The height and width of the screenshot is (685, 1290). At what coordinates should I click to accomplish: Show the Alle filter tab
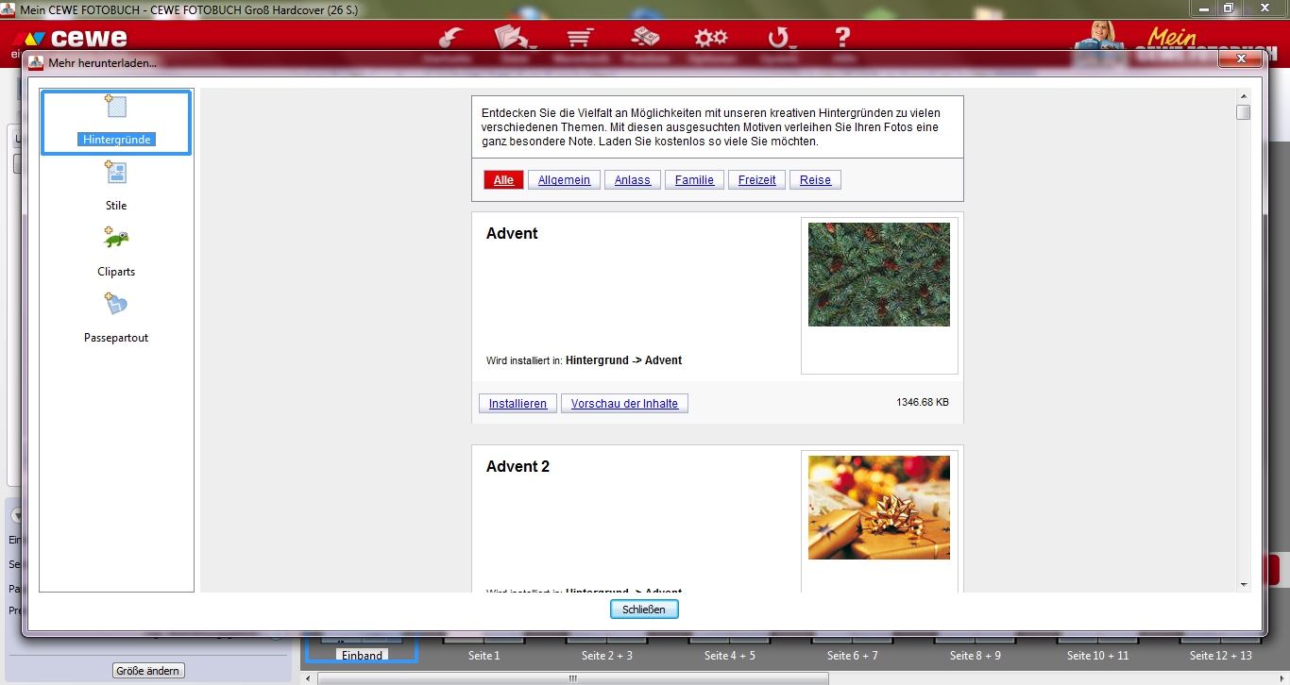(503, 180)
